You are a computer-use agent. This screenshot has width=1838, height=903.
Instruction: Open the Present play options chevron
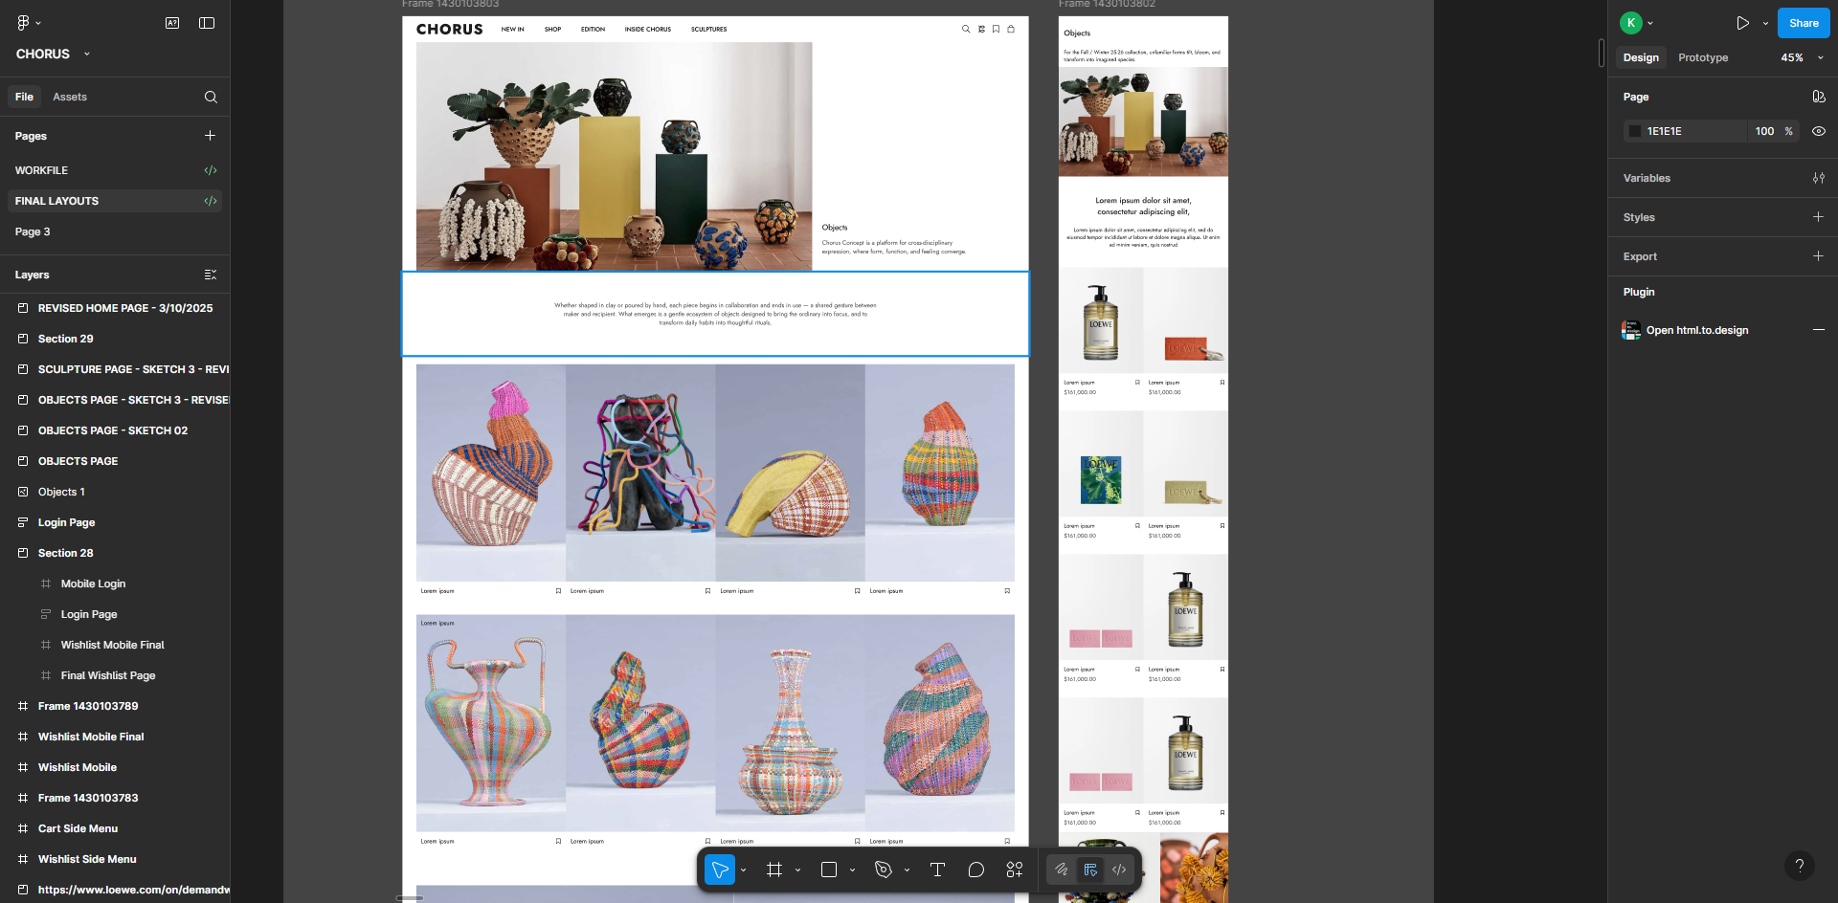coord(1765,23)
